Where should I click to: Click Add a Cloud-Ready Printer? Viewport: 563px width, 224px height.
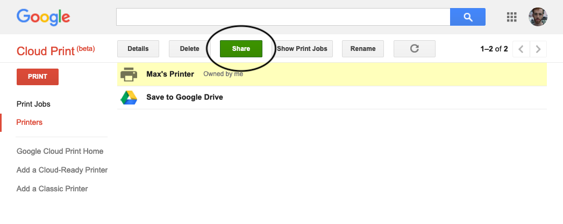point(62,170)
